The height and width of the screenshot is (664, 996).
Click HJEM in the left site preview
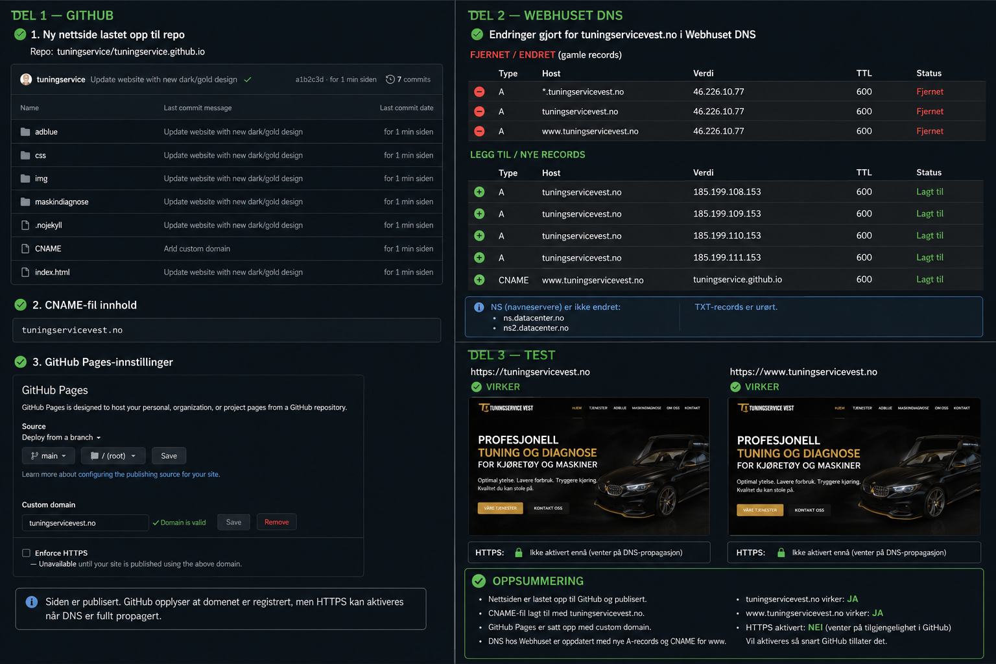pyautogui.click(x=577, y=408)
